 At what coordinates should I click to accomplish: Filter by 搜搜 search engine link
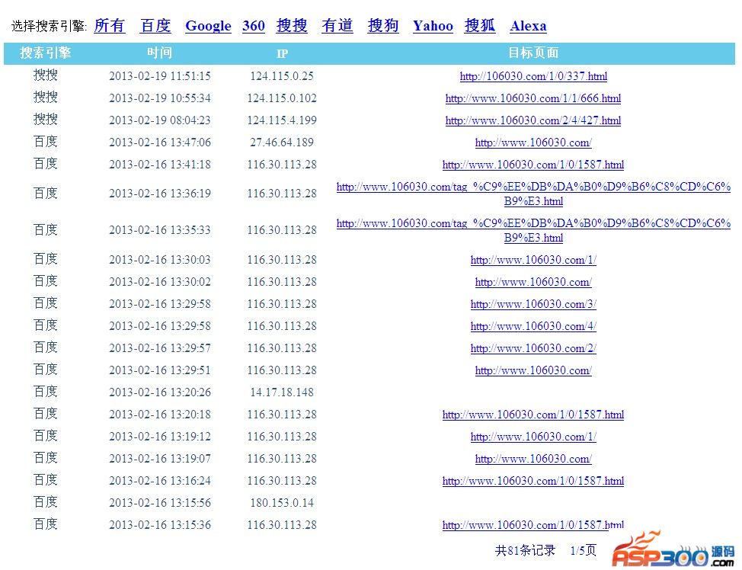[x=292, y=26]
